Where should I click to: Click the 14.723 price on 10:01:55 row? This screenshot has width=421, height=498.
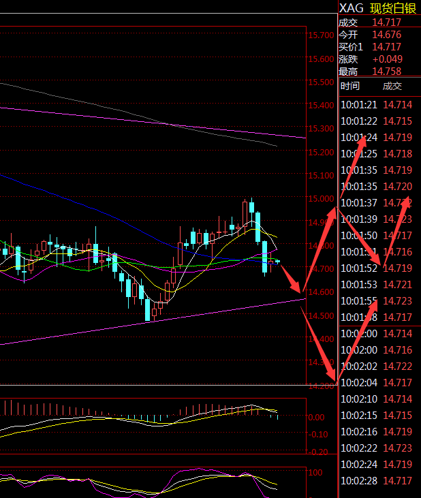click(x=398, y=301)
